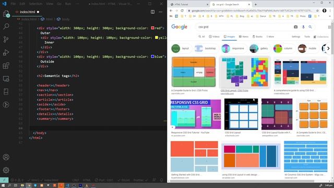The image size is (334, 188).
Task: Open the blue color swatch picker
Action: coord(152,56)
